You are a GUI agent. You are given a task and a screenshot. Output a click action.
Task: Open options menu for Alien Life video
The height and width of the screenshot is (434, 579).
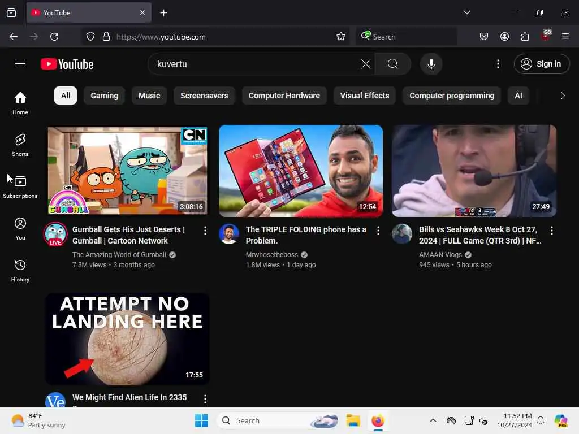coord(205,398)
